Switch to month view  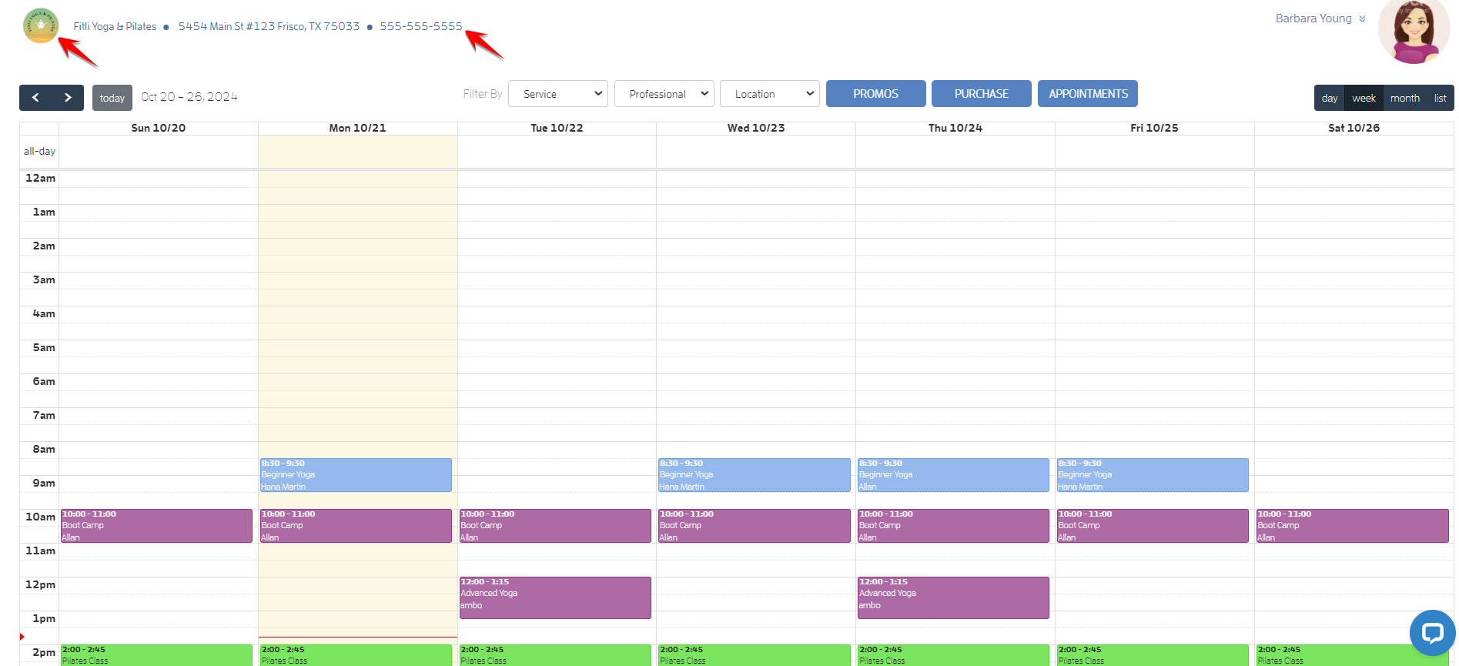pyautogui.click(x=1405, y=98)
